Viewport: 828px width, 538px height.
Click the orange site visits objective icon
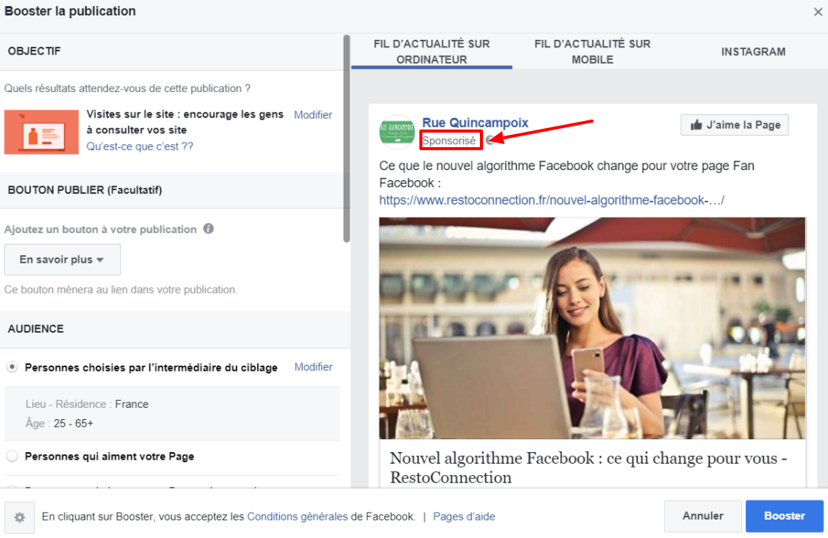tap(41, 132)
